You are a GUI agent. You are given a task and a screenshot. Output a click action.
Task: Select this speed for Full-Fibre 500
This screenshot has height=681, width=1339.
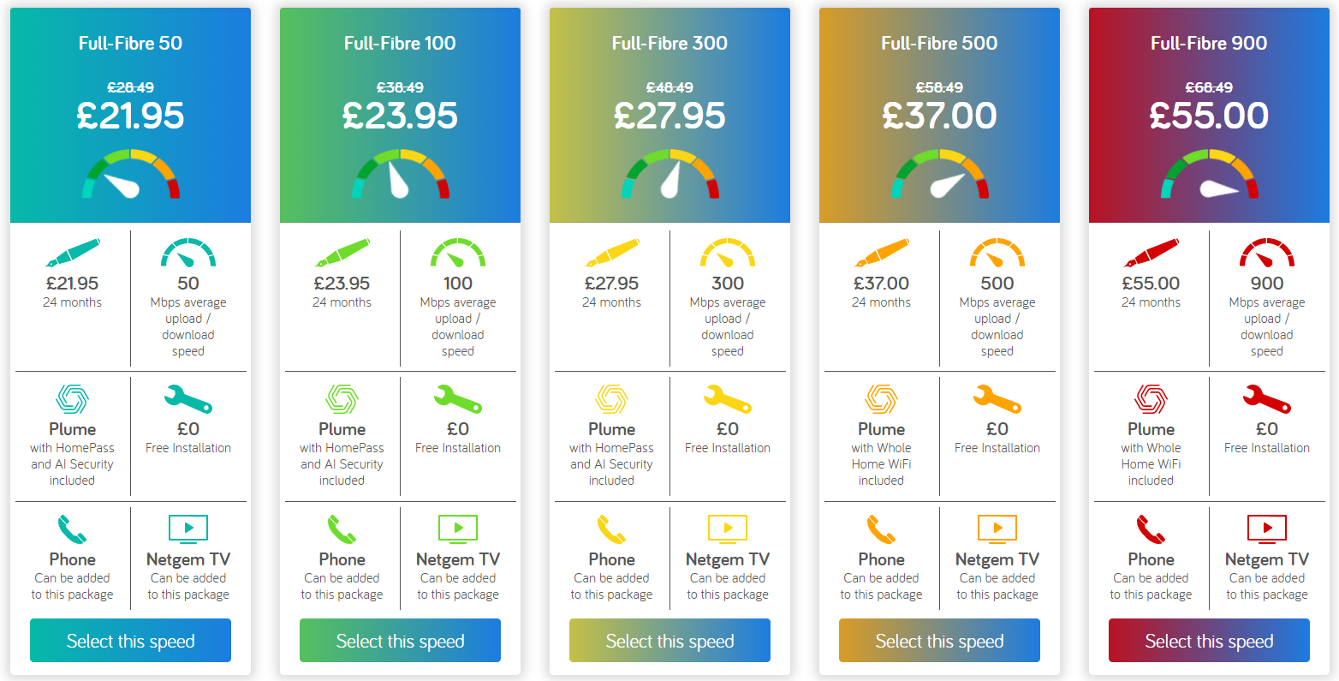[939, 641]
